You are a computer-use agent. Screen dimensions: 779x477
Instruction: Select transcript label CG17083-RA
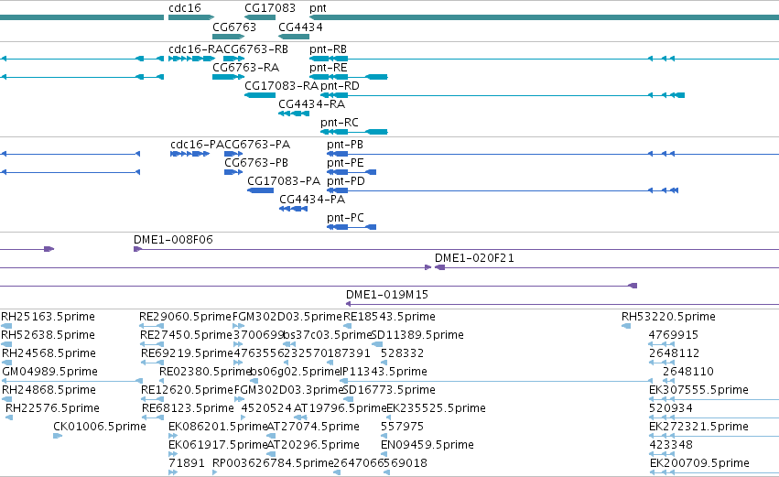281,86
